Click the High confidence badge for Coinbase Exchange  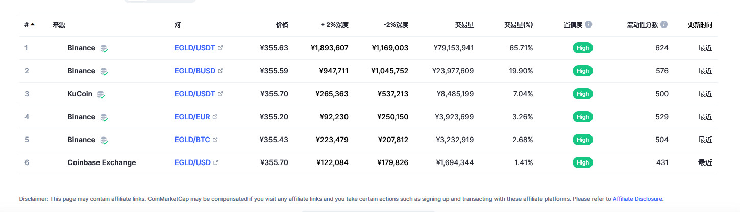[x=583, y=162]
